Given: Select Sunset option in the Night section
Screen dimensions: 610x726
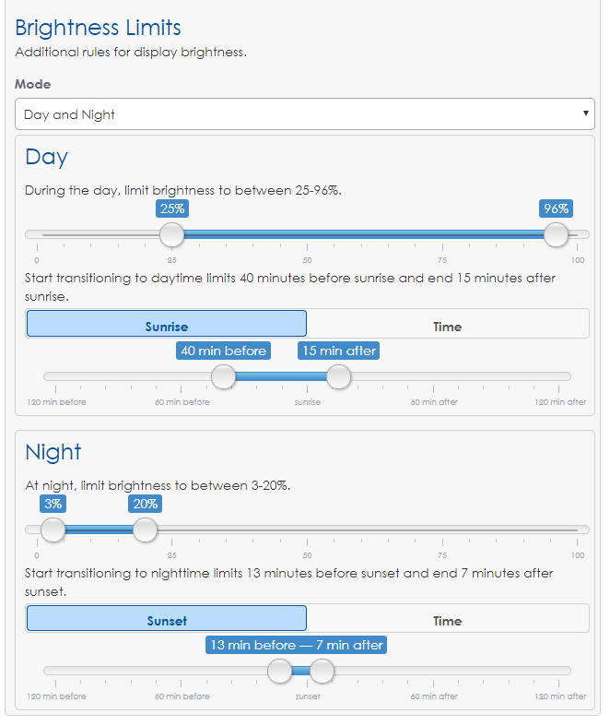Looking at the screenshot, I should point(167,618).
